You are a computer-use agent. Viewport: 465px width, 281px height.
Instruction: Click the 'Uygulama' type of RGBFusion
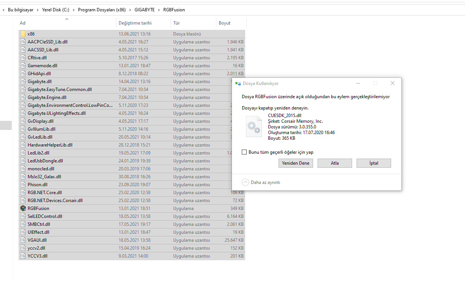183,208
